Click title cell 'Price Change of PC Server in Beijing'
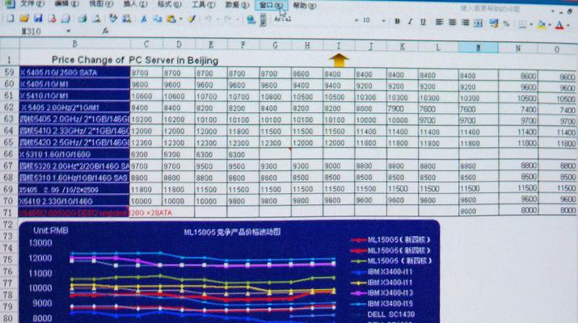 [x=135, y=60]
